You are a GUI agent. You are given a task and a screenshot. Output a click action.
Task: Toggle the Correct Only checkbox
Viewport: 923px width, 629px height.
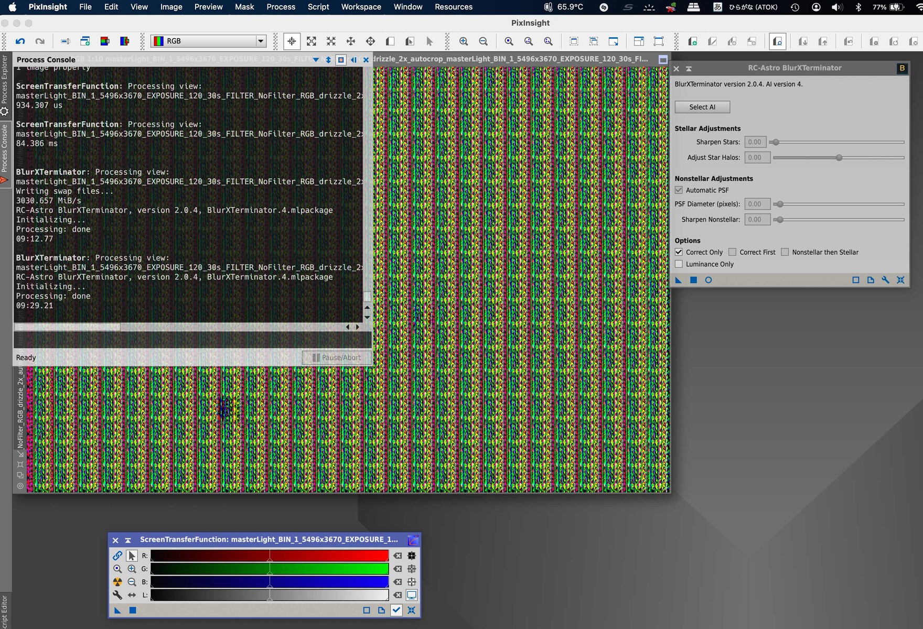click(679, 252)
